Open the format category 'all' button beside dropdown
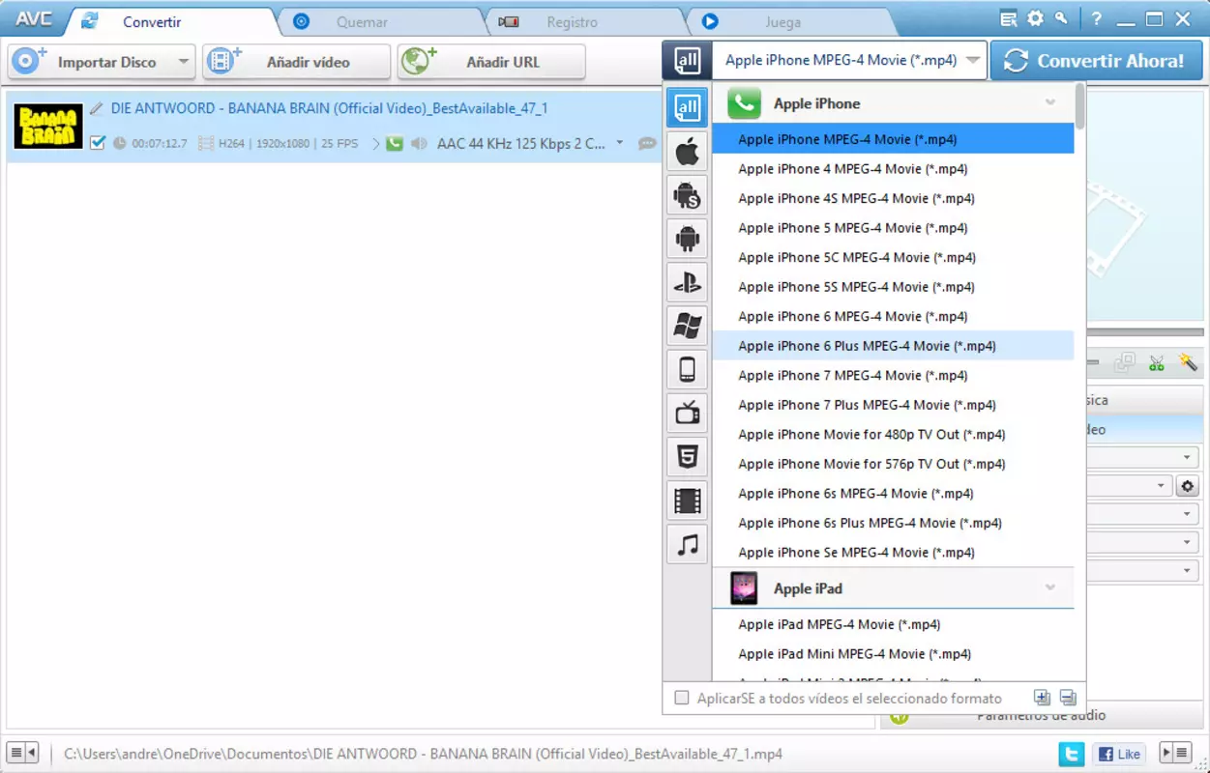 click(688, 61)
